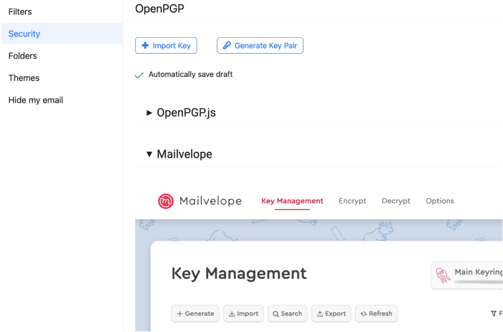The width and height of the screenshot is (503, 332).
Task: Open the Mailvelope Options tab
Action: point(439,201)
